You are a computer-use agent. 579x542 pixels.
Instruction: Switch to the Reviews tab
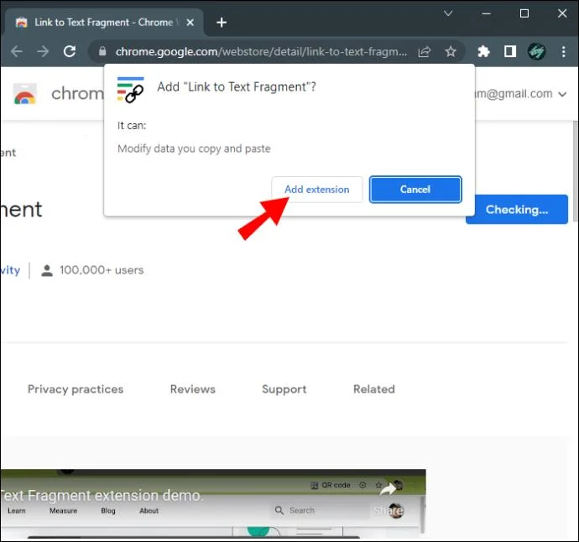coord(193,389)
